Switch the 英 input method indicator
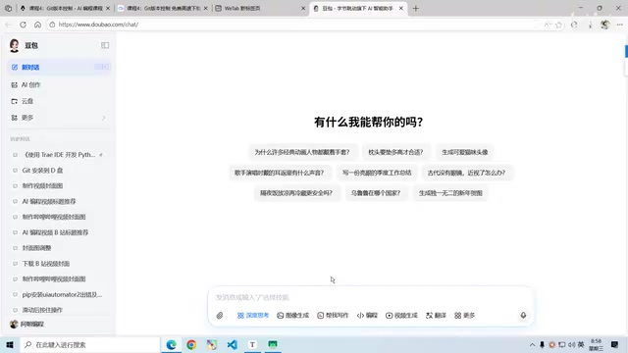 tap(581, 344)
